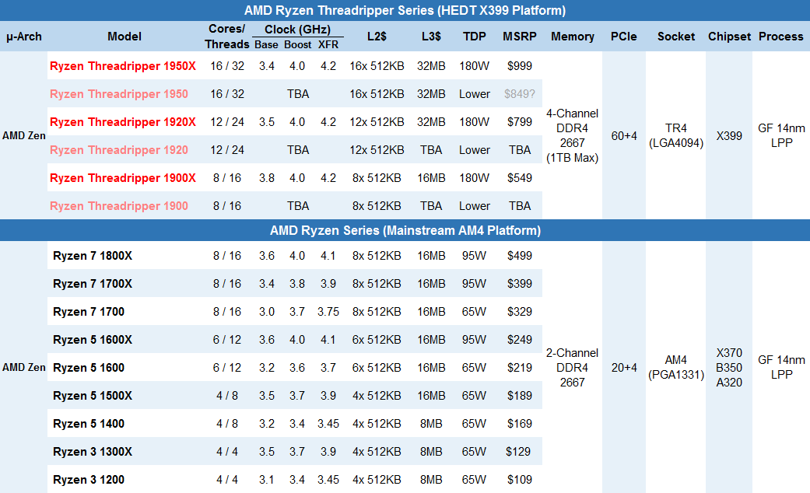Select the 'Socket' column header
This screenshot has height=493, width=810.
click(x=675, y=37)
